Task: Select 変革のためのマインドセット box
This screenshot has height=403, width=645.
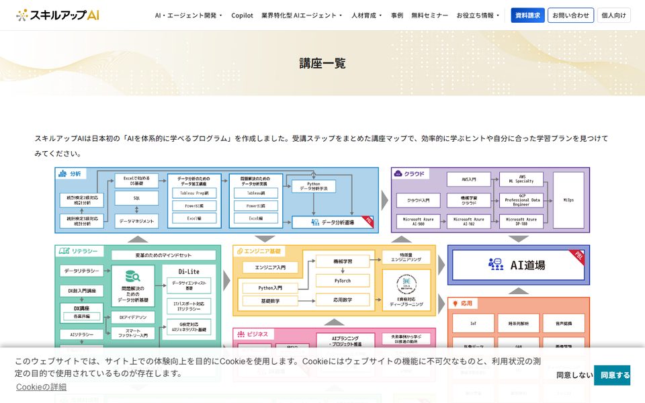Action: point(163,255)
